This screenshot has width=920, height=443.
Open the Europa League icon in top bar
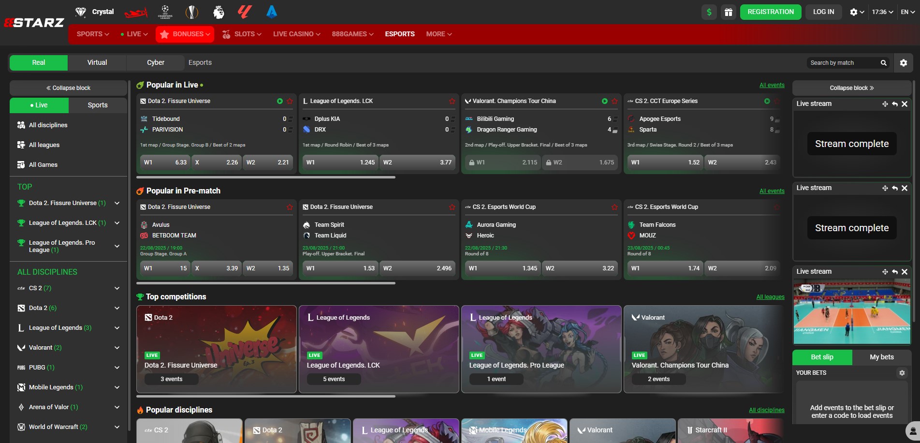coord(192,12)
